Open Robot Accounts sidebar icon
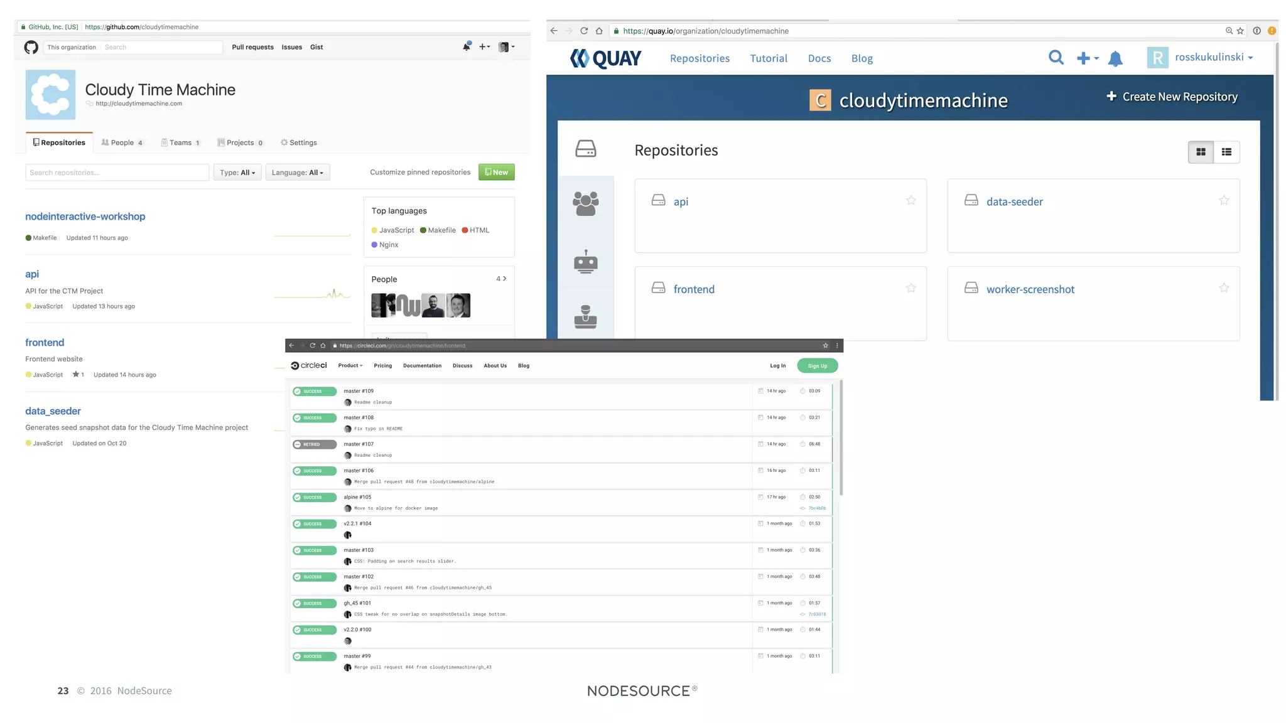Screen dimensions: 1286x723 pyautogui.click(x=585, y=261)
